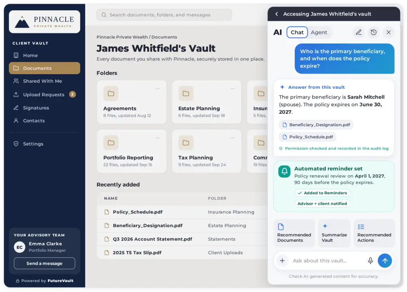Click Recommended Actions suggestion
This screenshot has height=292, width=407.
374,233
